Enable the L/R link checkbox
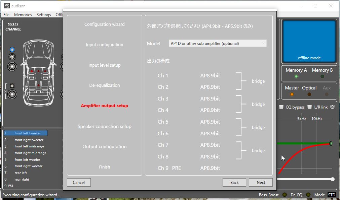This screenshot has width=340, height=200. [x=310, y=107]
